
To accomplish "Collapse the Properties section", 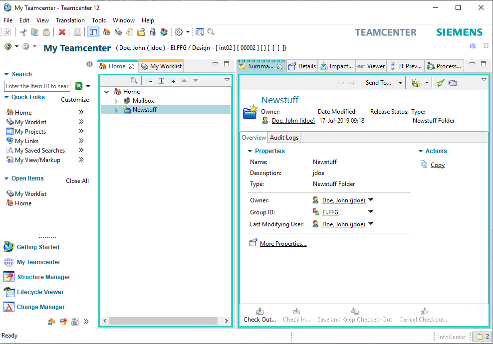I will coord(250,151).
